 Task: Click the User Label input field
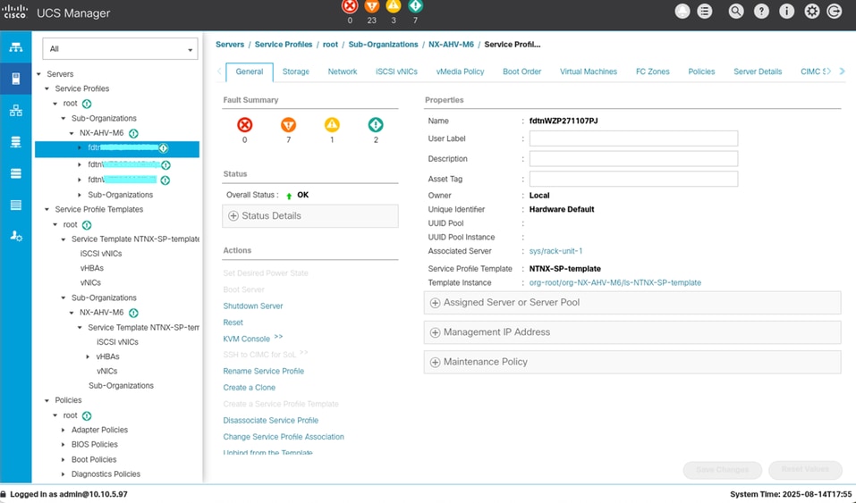click(634, 138)
